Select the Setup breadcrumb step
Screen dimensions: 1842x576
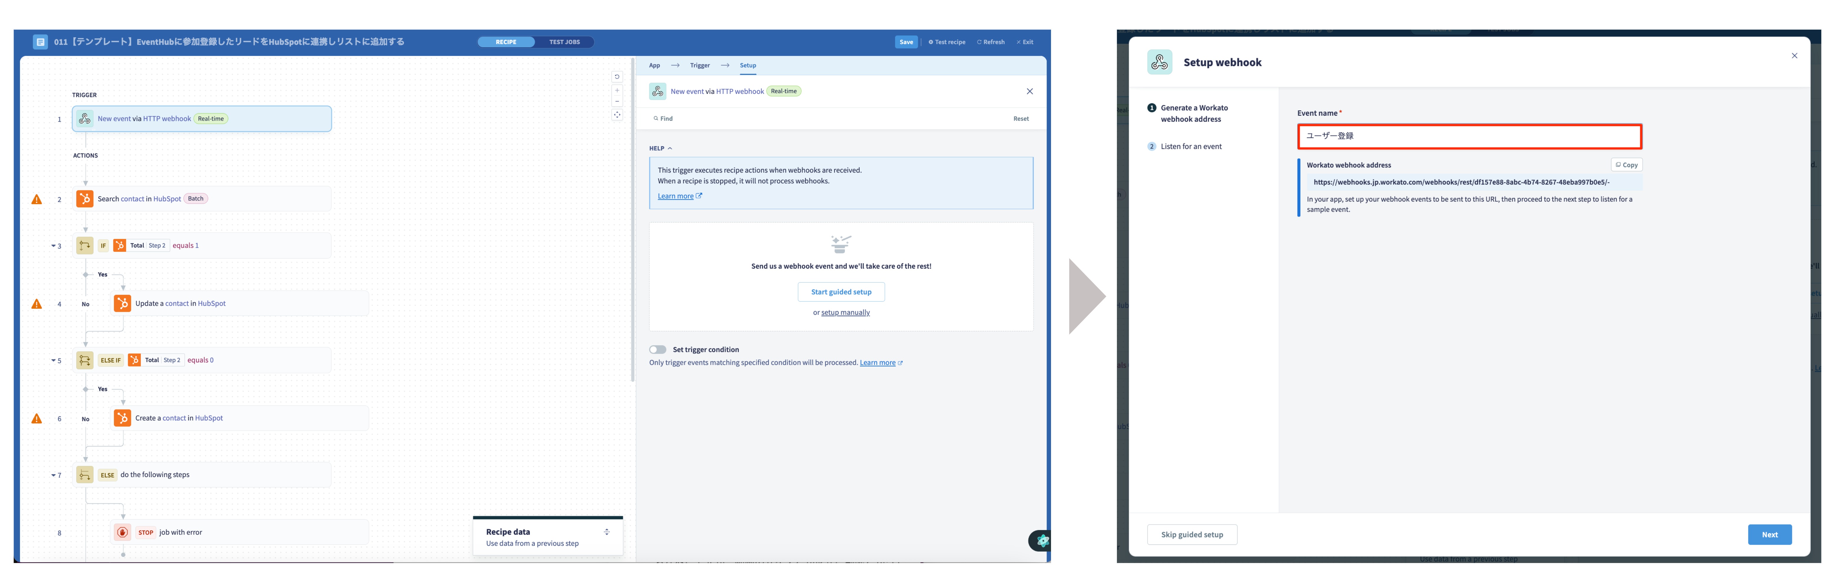click(x=748, y=66)
